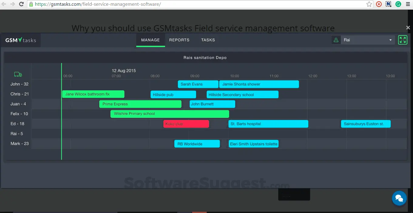The width and height of the screenshot is (413, 213).
Task: Open the chat bubble in bottom right corner
Action: point(399,198)
